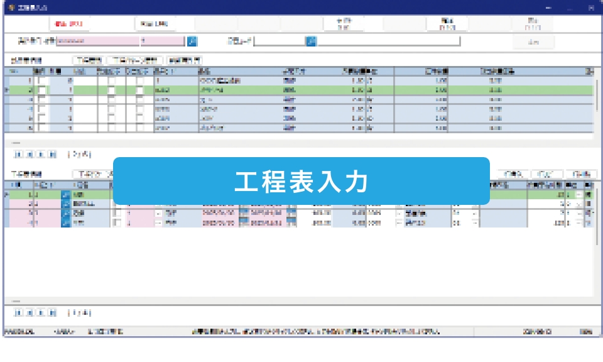Open the start-date calendar icon in lower grid's third row
This screenshot has width=603, height=362.
(244, 213)
